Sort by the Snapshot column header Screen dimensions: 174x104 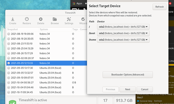(22, 29)
